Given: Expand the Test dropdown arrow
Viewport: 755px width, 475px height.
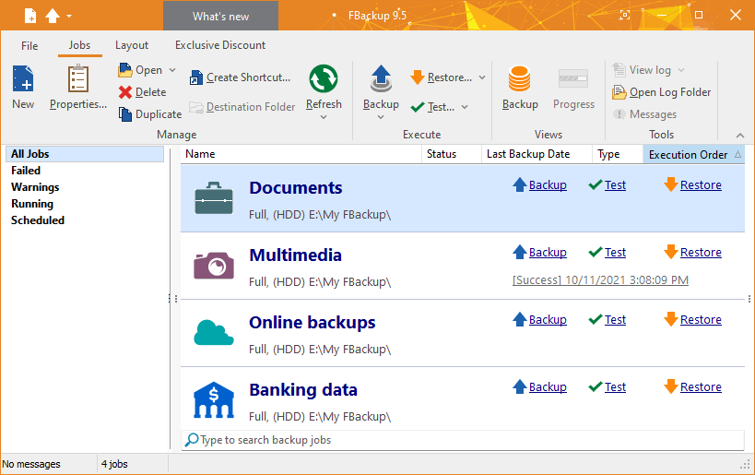Looking at the screenshot, I should [465, 107].
